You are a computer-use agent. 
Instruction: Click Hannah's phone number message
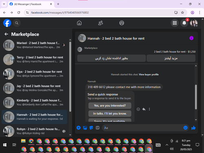coord(124,87)
